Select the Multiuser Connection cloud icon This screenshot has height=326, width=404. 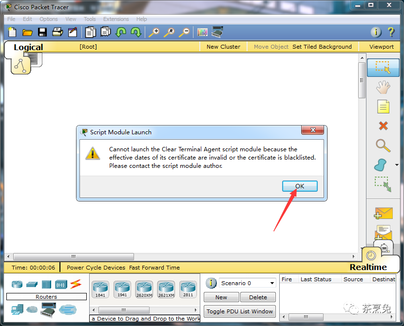point(68,309)
